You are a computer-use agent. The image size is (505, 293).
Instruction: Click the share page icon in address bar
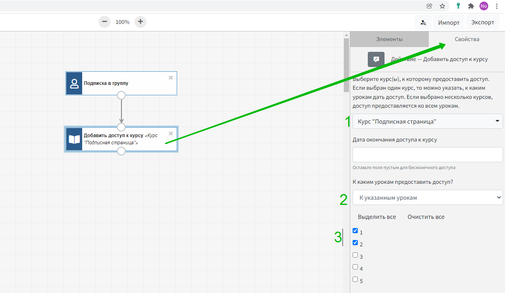point(430,6)
